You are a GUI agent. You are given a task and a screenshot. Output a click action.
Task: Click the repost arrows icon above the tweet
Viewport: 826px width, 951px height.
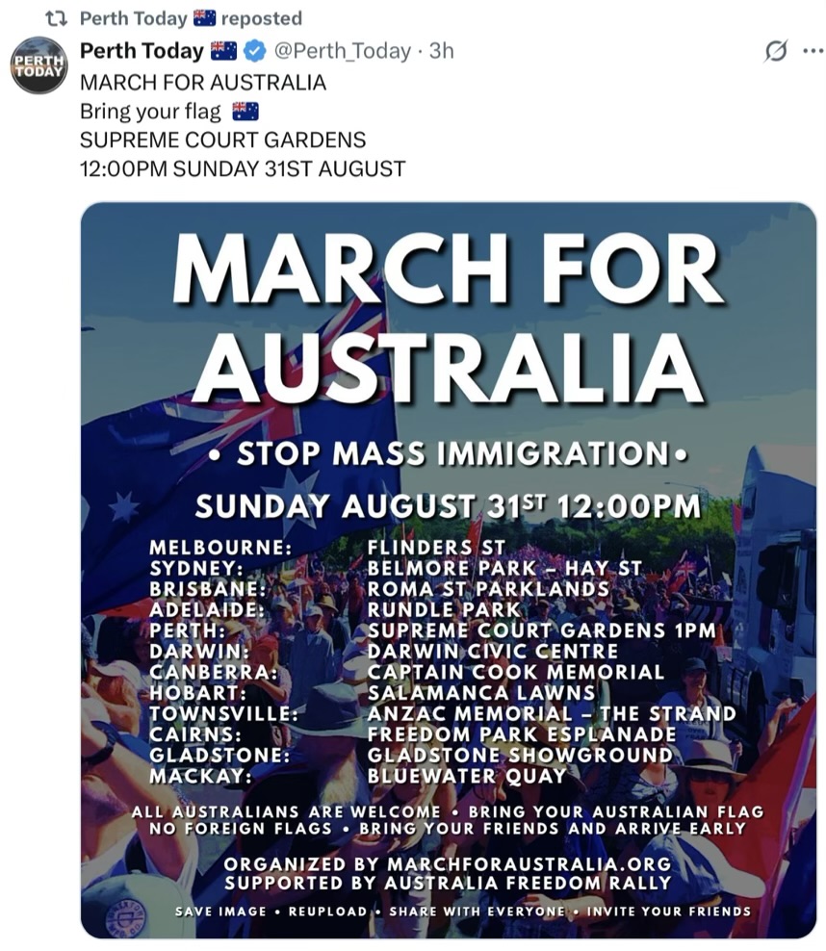pyautogui.click(x=57, y=19)
